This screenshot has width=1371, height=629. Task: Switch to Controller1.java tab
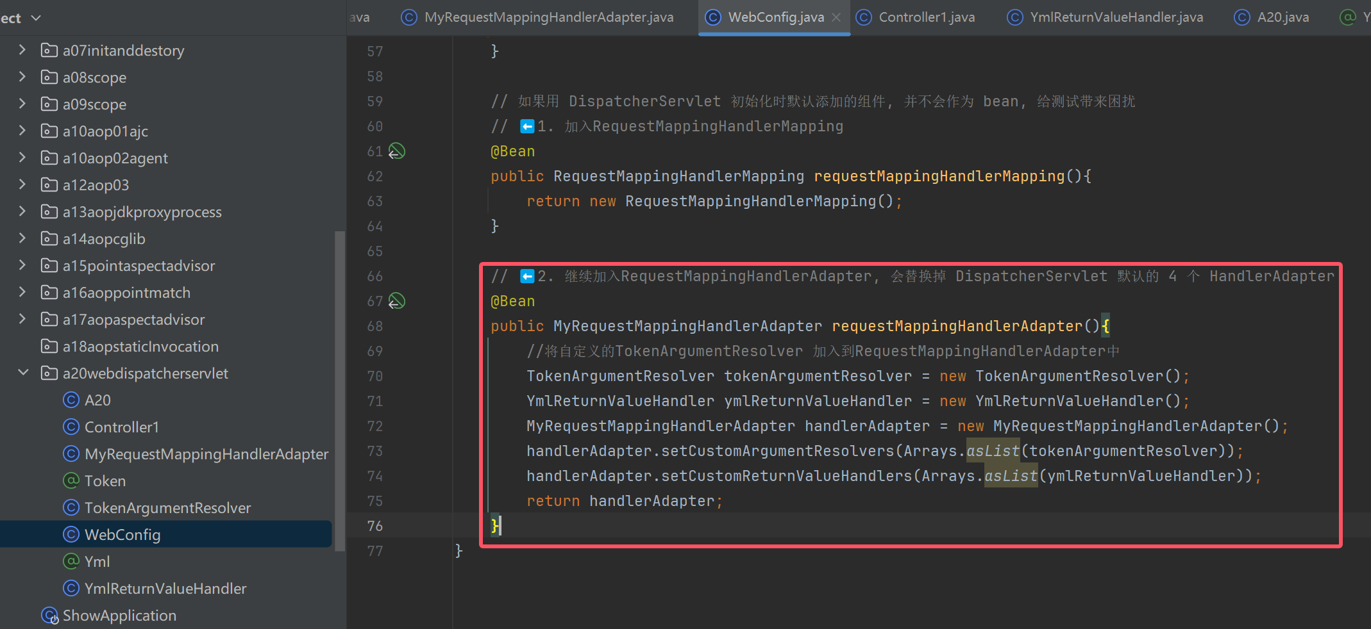pyautogui.click(x=916, y=17)
